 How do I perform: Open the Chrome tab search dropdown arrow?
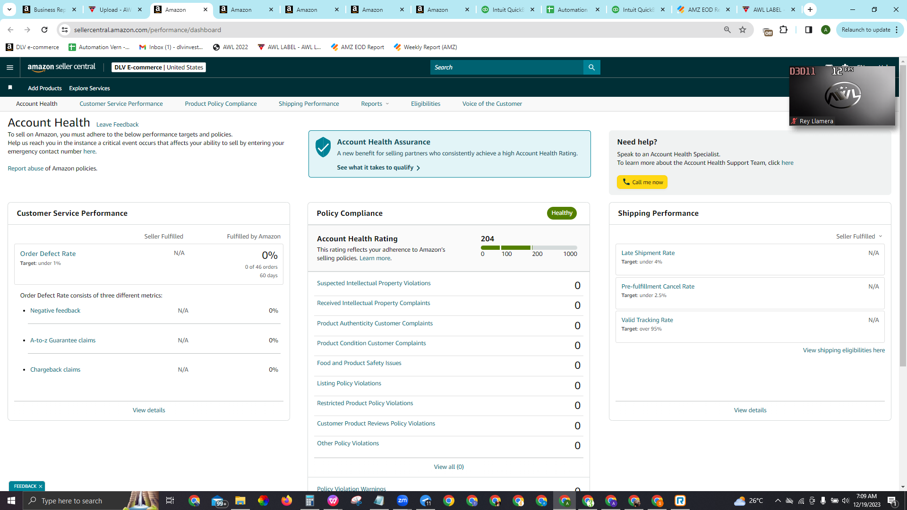click(x=9, y=9)
